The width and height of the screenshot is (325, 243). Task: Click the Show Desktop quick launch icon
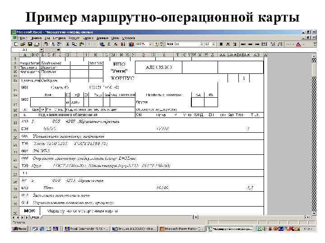[x=35, y=229]
